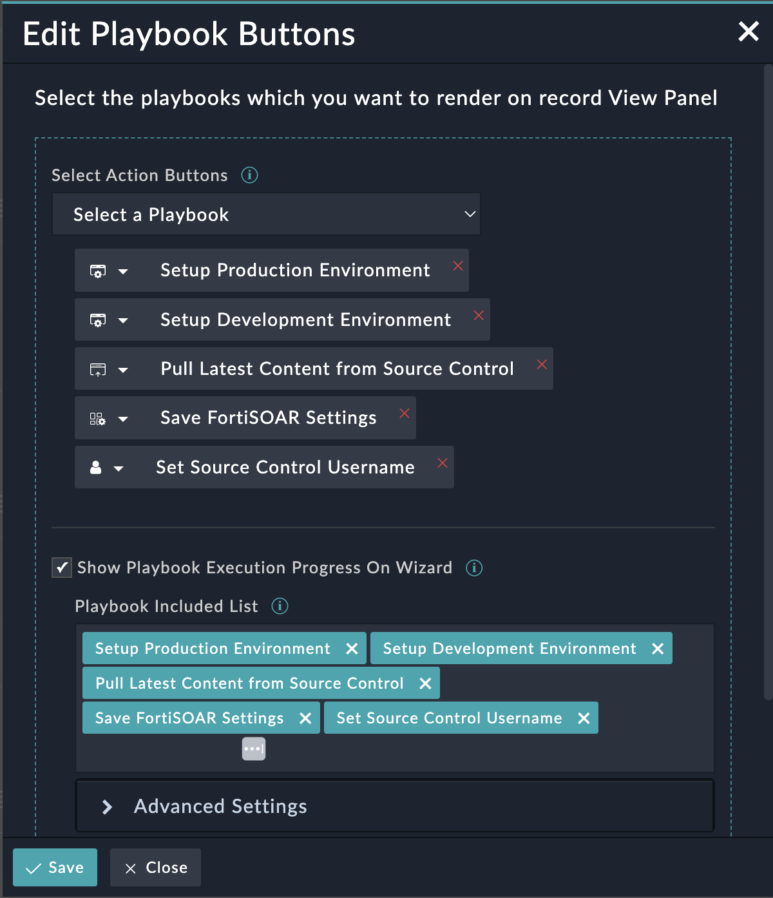Remove Save FortiSOAR Settings action button
773x898 pixels.
coord(405,414)
